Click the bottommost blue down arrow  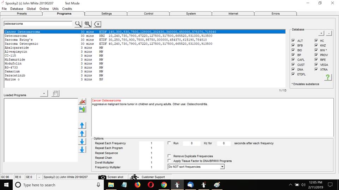pos(82,150)
